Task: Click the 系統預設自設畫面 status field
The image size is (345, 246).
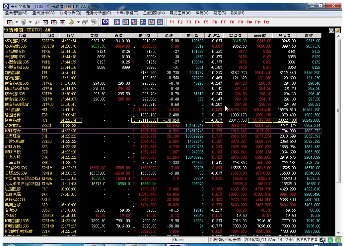Action: coord(225,240)
